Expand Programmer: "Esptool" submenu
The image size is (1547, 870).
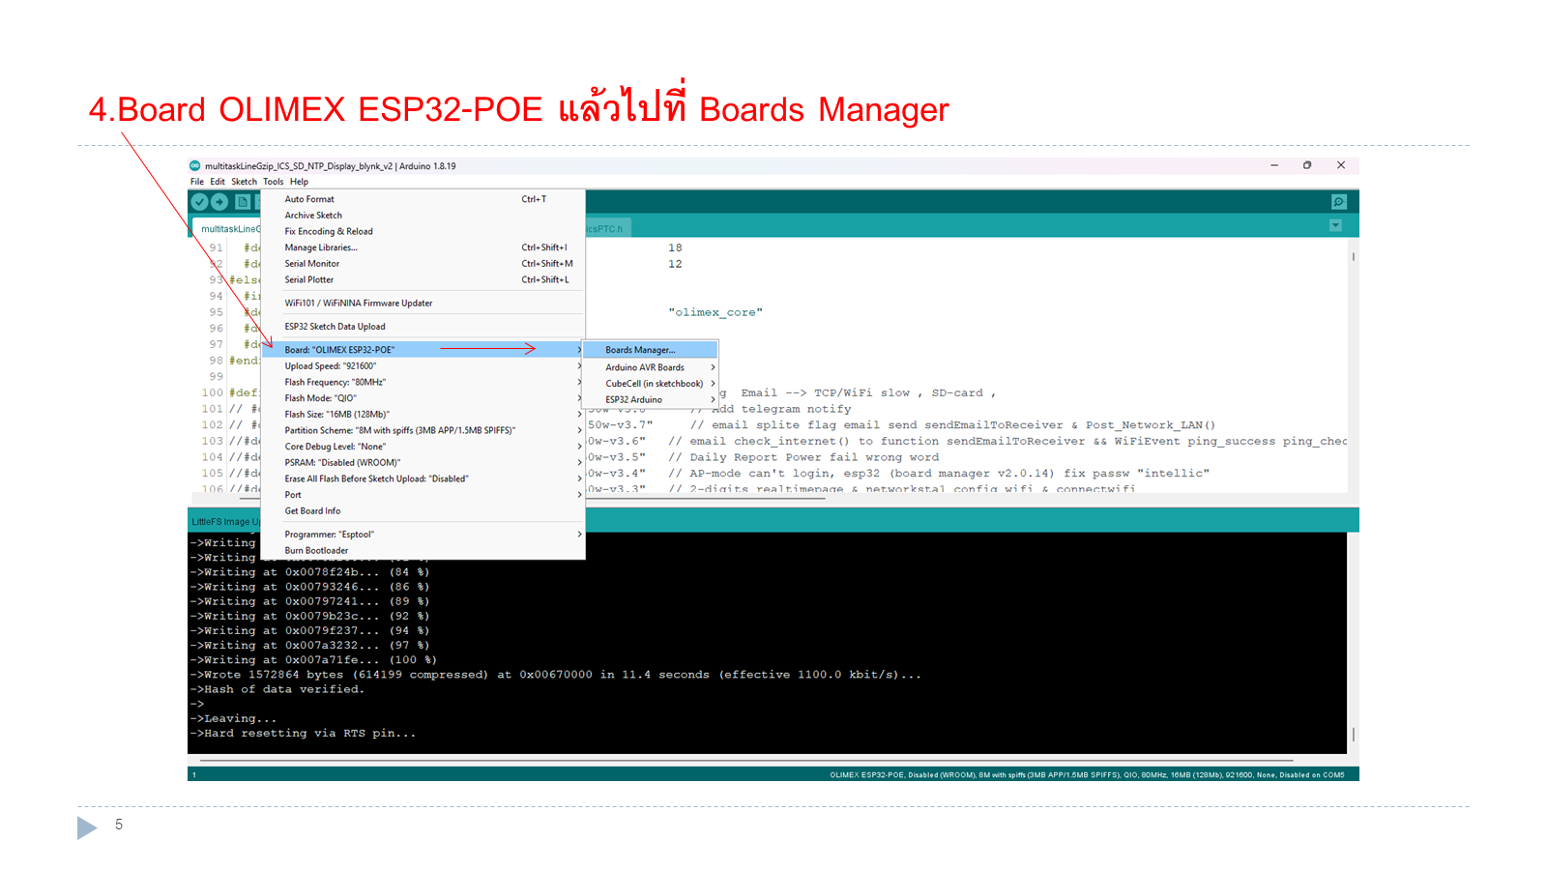coord(423,535)
